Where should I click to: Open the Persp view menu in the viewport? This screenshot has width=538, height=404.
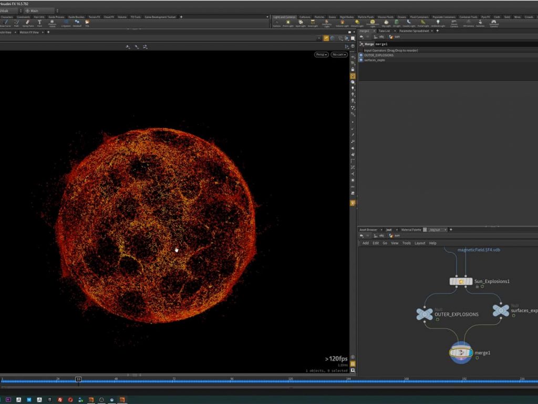(x=320, y=54)
